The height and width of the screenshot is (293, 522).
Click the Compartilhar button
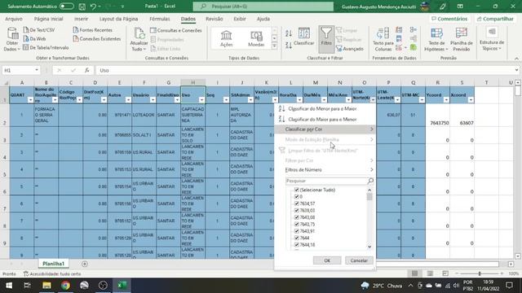coord(495,19)
